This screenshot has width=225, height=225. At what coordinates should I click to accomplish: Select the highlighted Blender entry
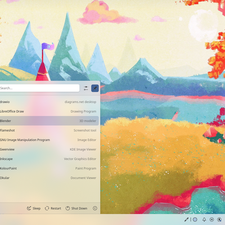(49, 121)
